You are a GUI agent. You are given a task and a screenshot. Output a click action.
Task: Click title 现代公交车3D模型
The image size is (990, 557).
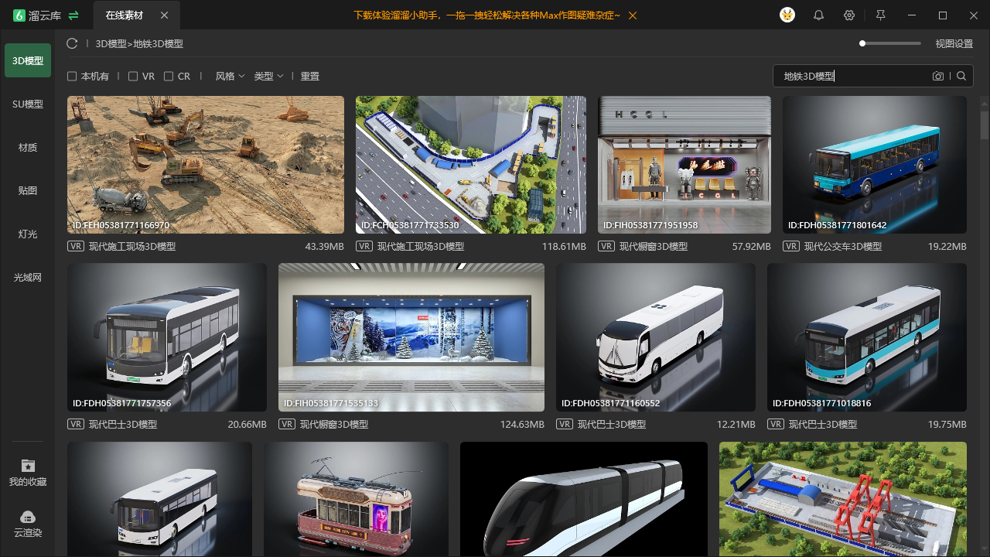tap(843, 247)
